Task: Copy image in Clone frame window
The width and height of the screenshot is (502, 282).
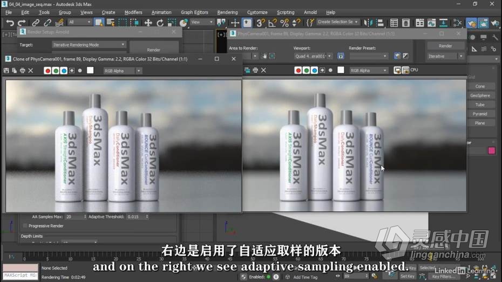Action: pyautogui.click(x=15, y=70)
